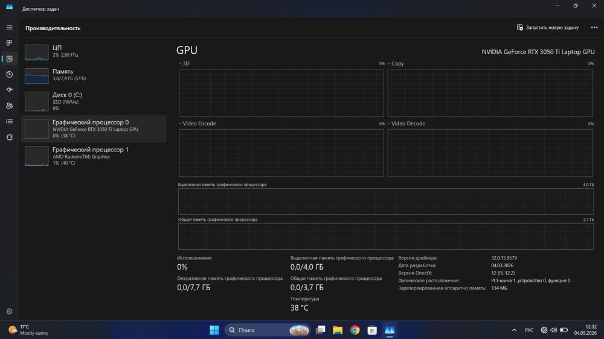This screenshot has height=339, width=604.
Task: Open network status tray icon
Action: click(544, 330)
